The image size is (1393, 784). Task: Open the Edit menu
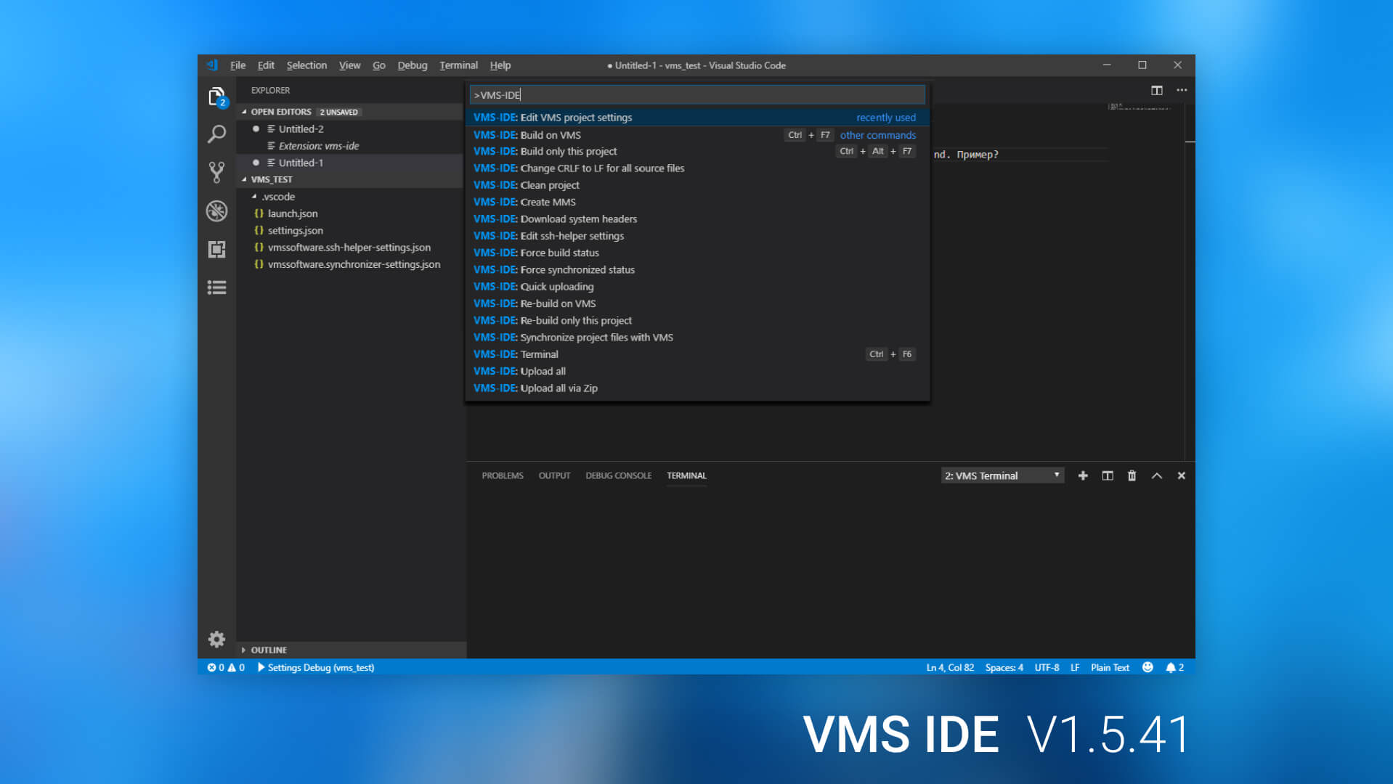pos(266,65)
